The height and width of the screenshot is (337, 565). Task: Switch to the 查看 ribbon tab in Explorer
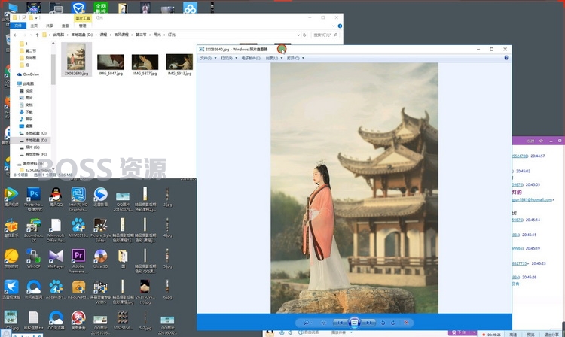point(66,26)
